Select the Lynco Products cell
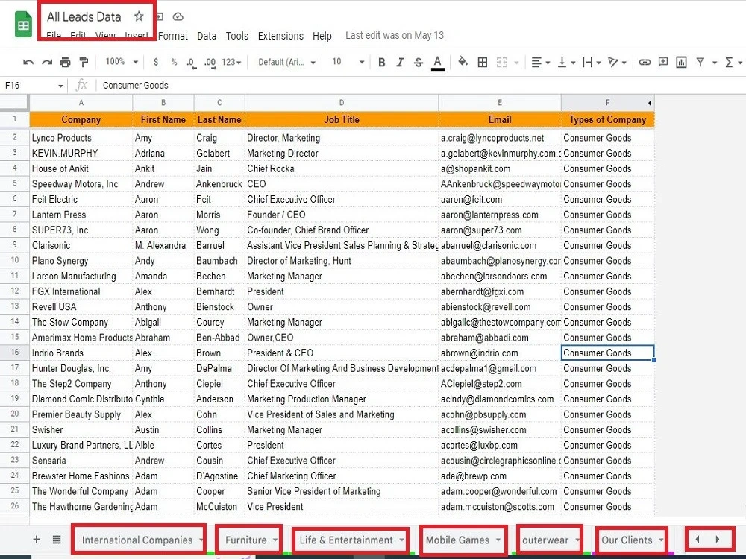 81,138
